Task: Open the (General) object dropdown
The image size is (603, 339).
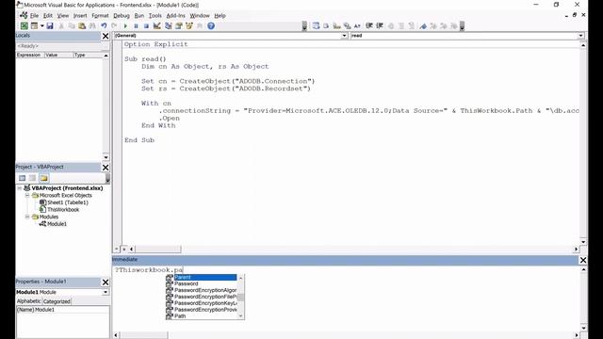Action: point(344,36)
